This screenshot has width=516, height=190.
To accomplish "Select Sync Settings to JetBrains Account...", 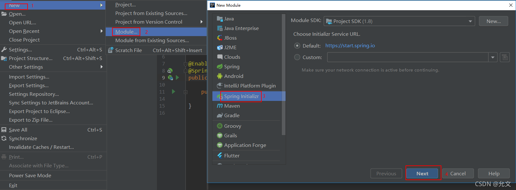I will click(x=53, y=103).
